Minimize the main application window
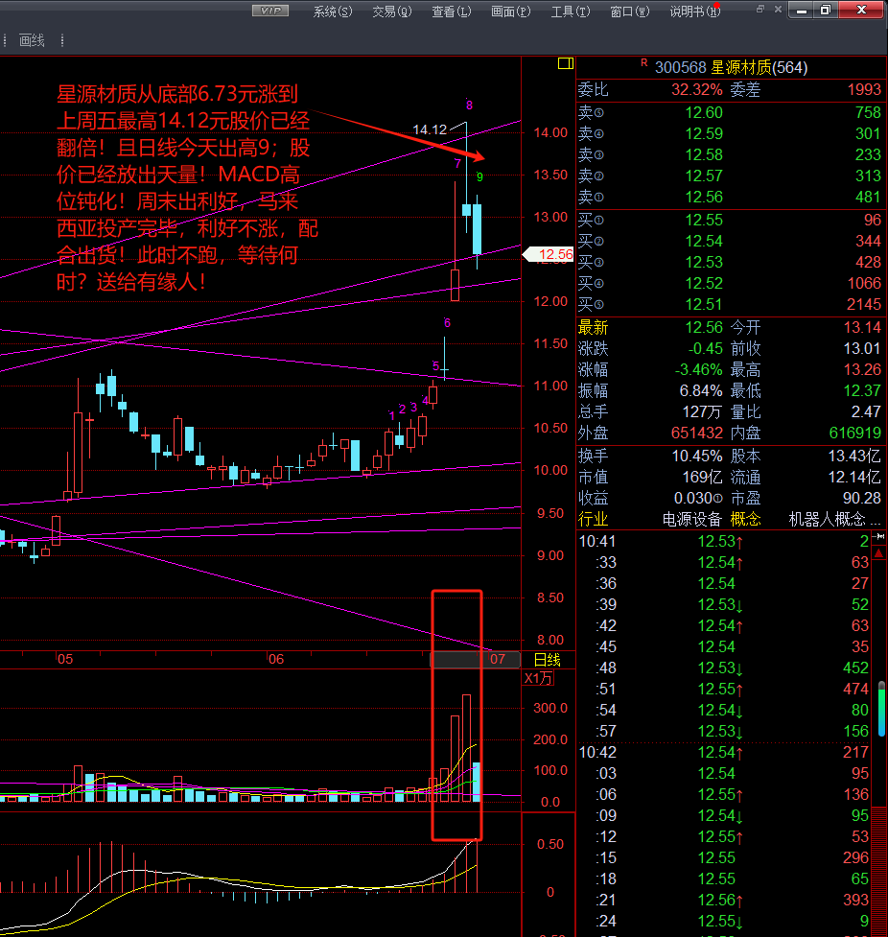The image size is (888, 937). pyautogui.click(x=802, y=11)
